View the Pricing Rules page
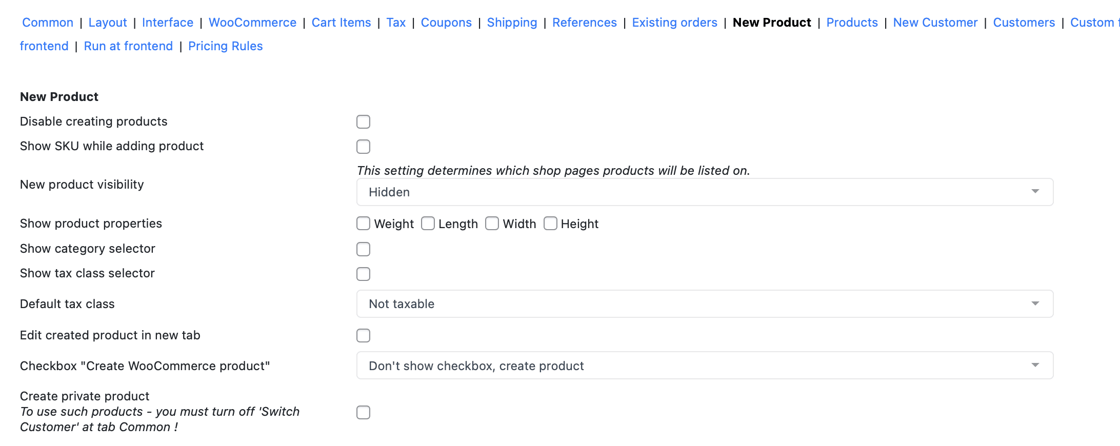 [x=226, y=46]
